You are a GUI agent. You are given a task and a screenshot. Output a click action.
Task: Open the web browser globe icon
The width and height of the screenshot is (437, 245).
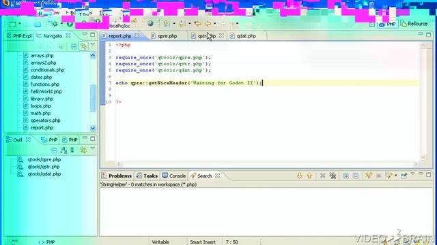pos(150,24)
